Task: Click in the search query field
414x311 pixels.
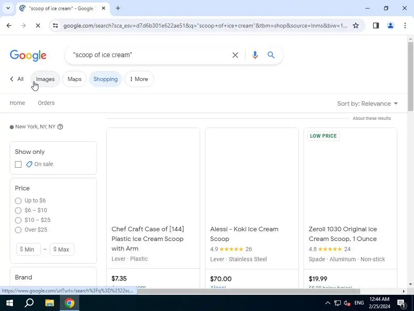Action: [x=150, y=55]
